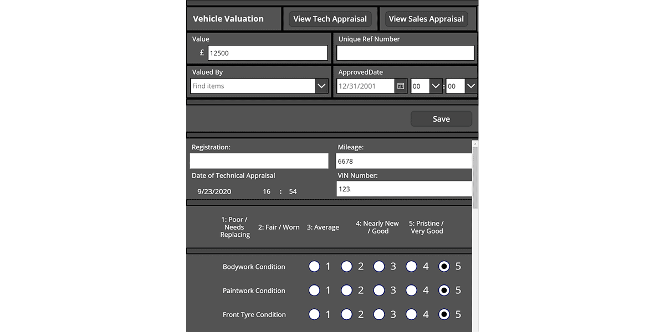Select Paintwork Condition rating 5
Screen dimensions: 665x332
click(x=444, y=290)
